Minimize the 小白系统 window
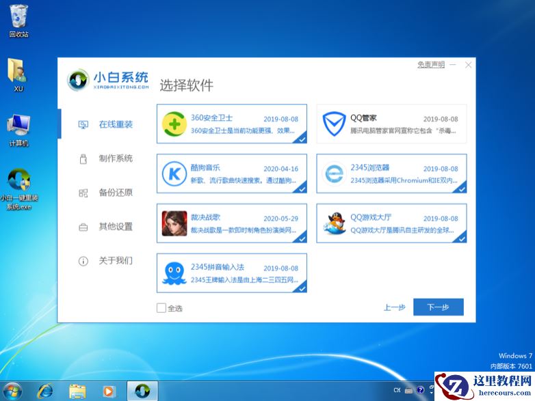The width and height of the screenshot is (535, 401). coord(453,65)
